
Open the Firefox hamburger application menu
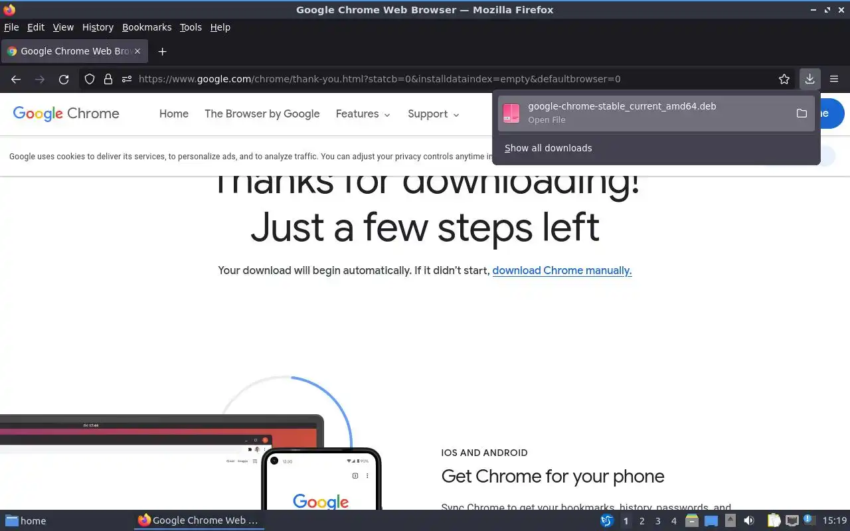[834, 79]
